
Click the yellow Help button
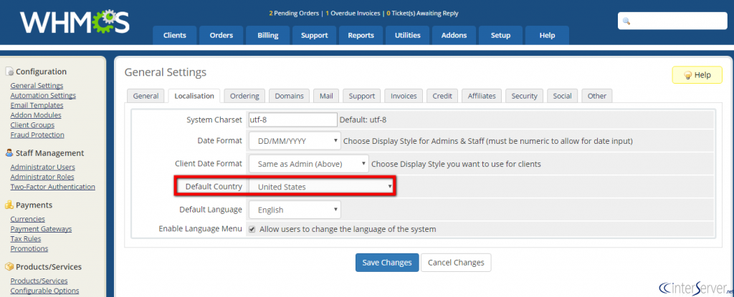697,75
